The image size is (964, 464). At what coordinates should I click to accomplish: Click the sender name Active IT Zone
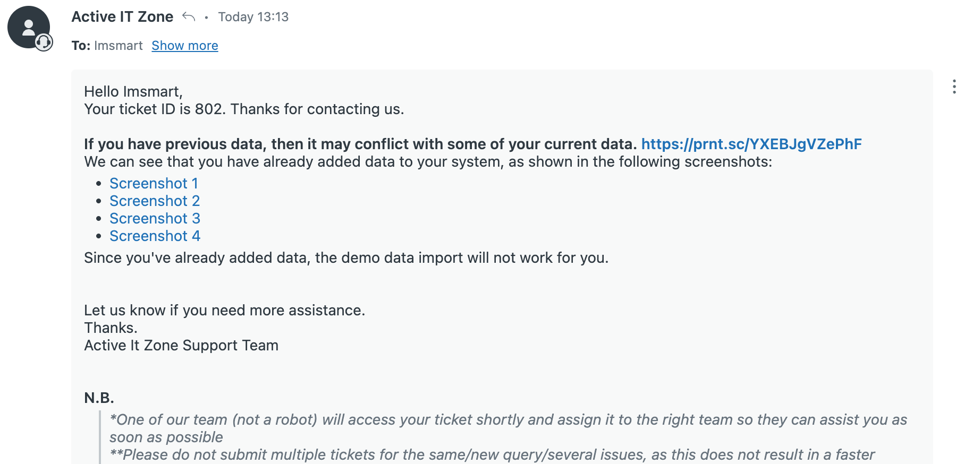click(122, 16)
